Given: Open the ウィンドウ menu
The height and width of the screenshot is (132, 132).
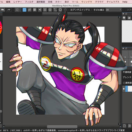Looking at the screenshot, I should point(87,2).
